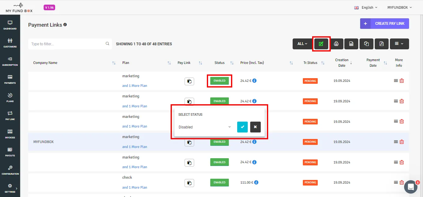Click the Create Pay Link button
423x197 pixels.
coord(385,24)
